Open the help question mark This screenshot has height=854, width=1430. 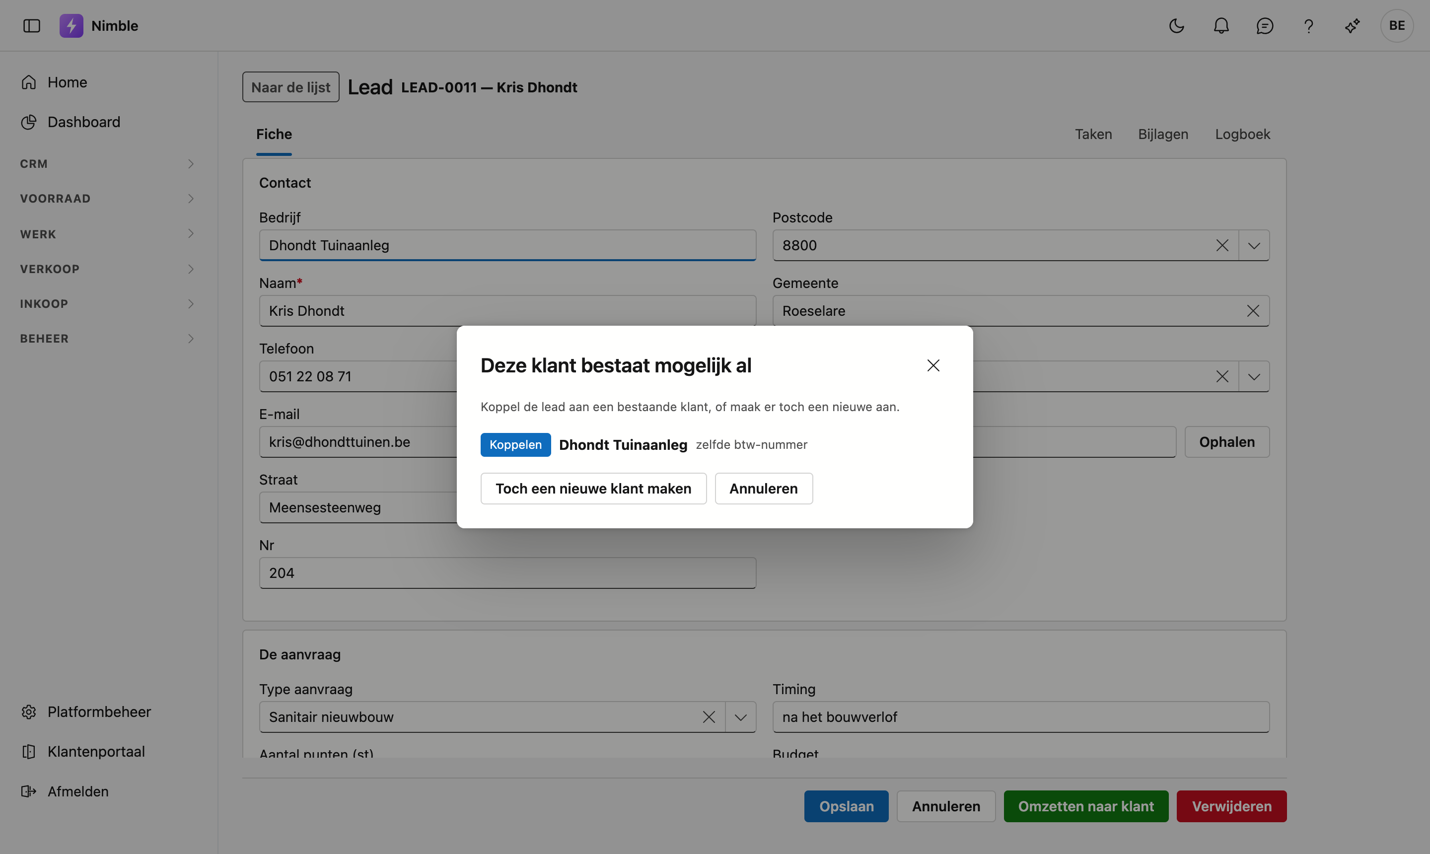coord(1308,25)
